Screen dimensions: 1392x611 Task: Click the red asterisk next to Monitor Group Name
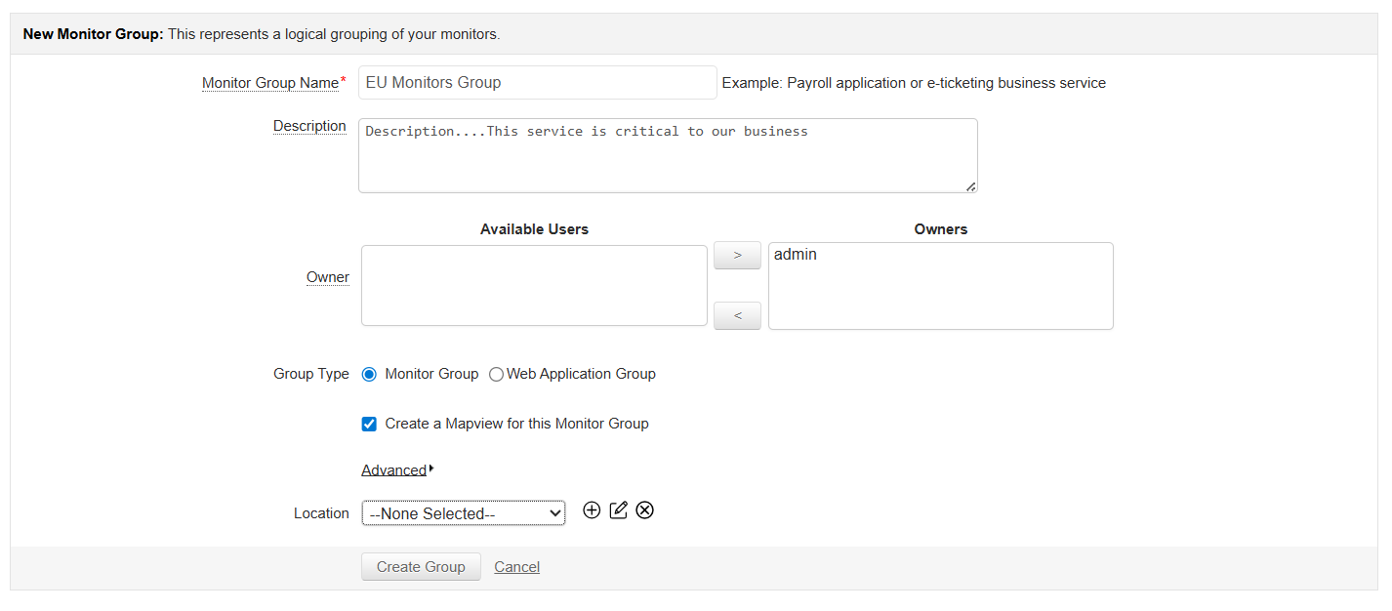(x=343, y=77)
